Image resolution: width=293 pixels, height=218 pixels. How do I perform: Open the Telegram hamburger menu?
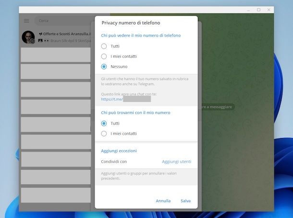coord(26,21)
